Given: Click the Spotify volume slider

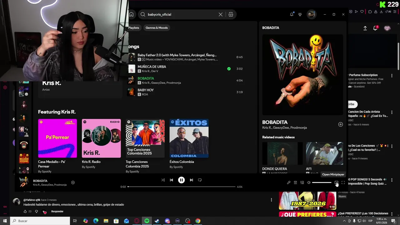Looking at the screenshot, I should coord(322,182).
